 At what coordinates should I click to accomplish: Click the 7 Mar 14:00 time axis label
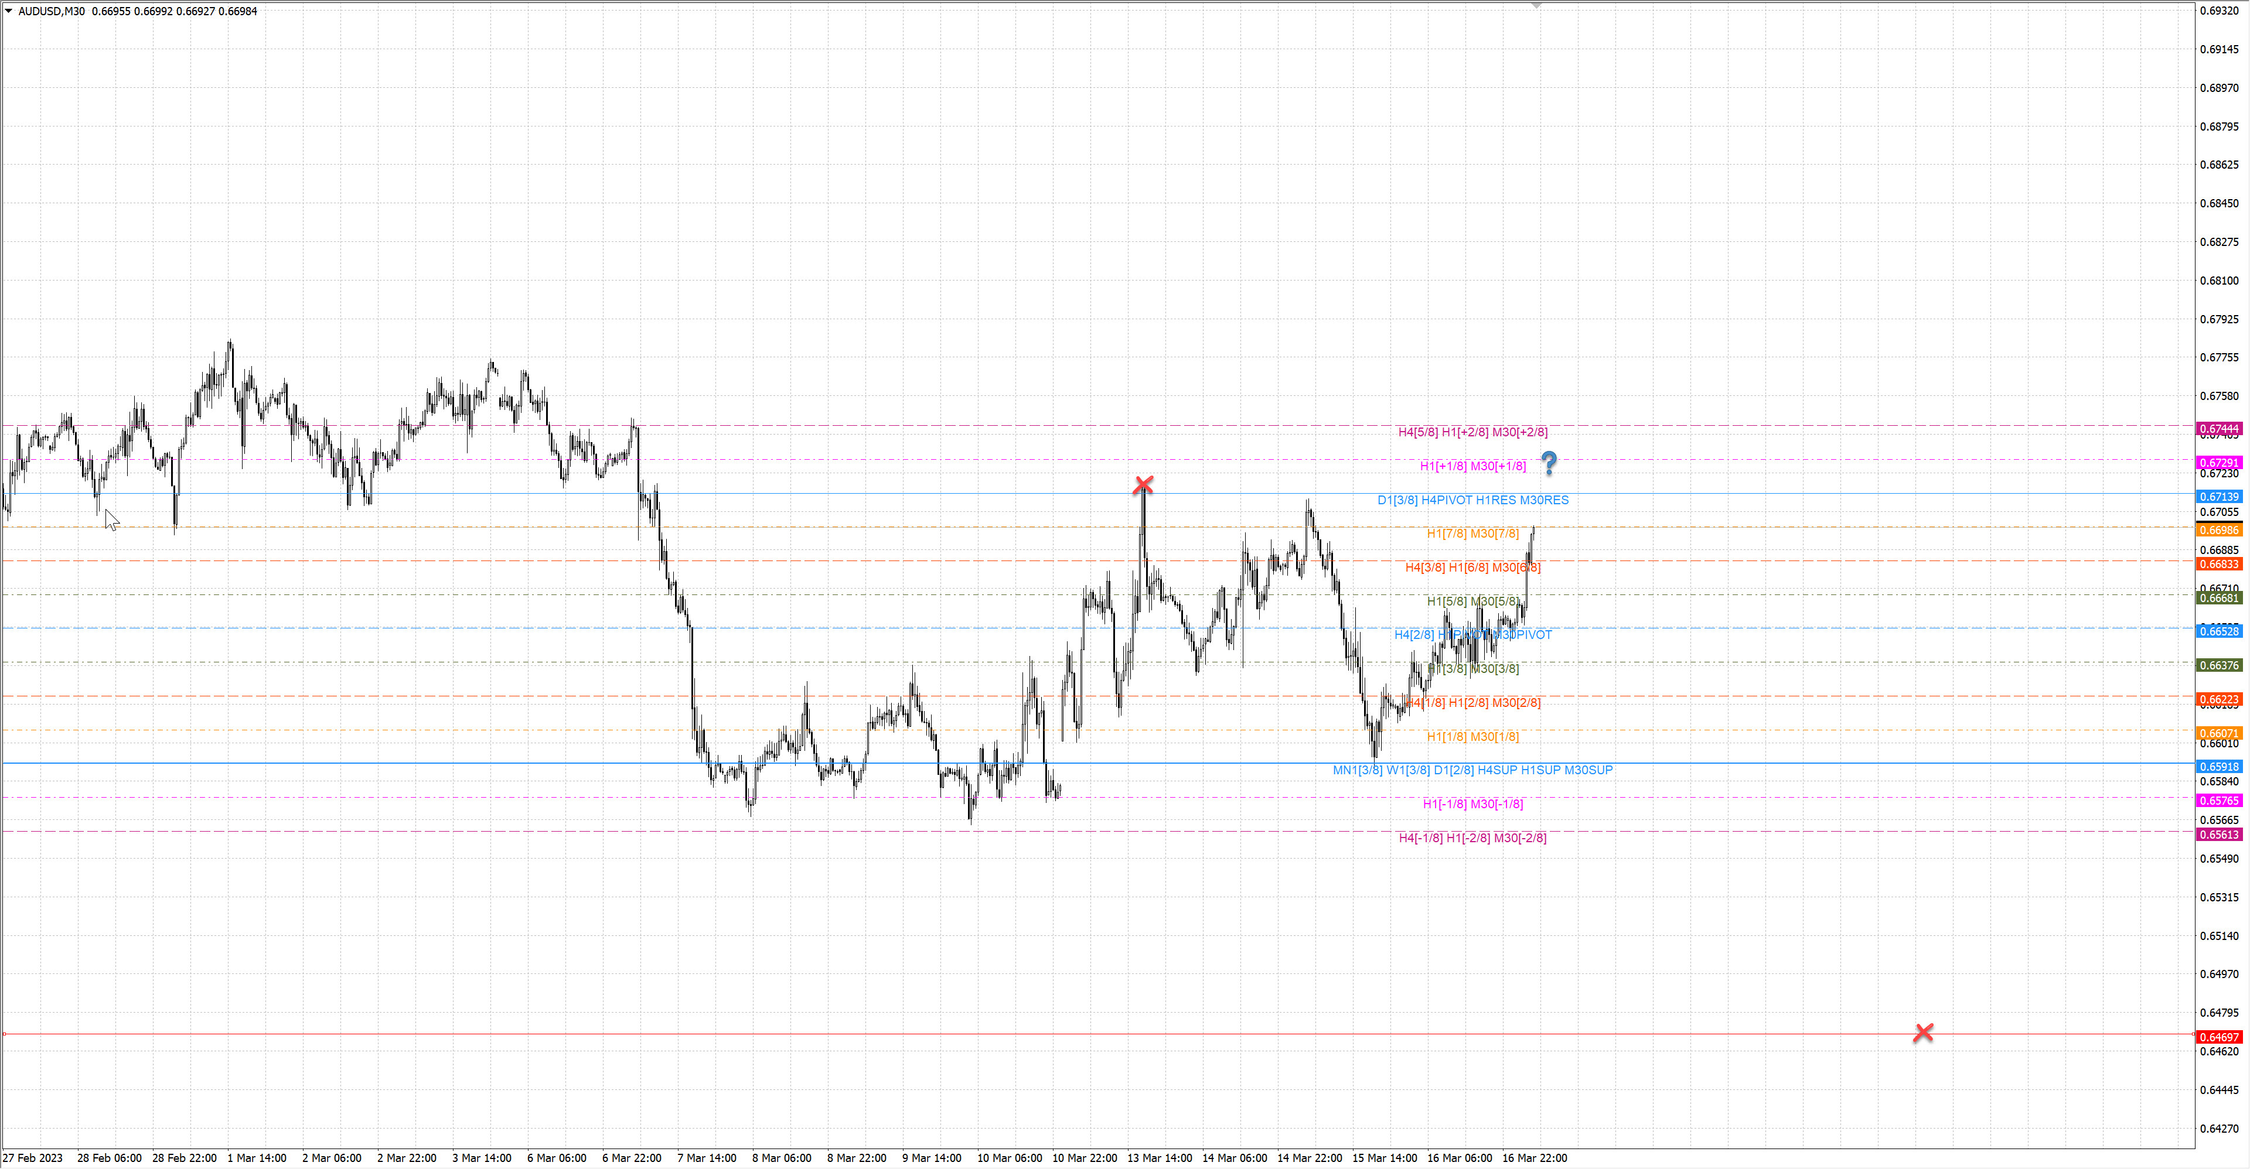(x=707, y=1158)
